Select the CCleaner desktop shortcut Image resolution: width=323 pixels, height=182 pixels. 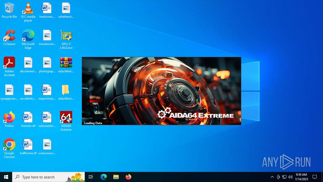[x=9, y=38]
